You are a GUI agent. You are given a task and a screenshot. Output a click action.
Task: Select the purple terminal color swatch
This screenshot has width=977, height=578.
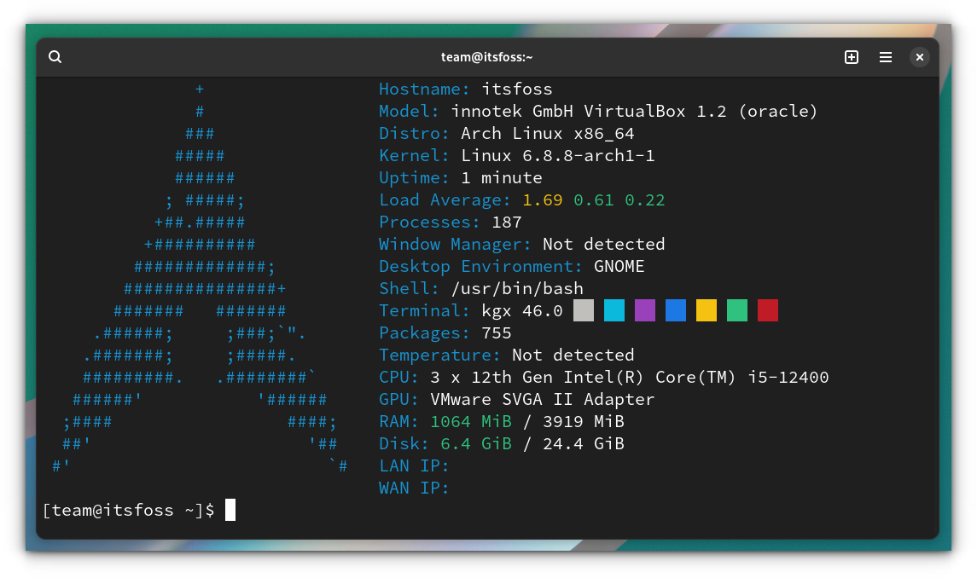(x=645, y=310)
